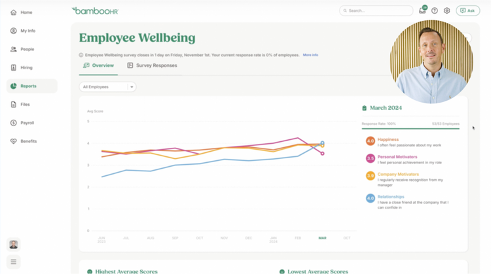The width and height of the screenshot is (491, 274).
Task: Click the help question mark icon
Action: coord(435,11)
